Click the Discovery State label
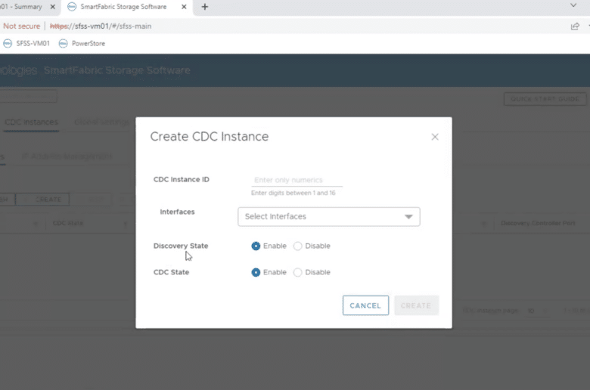 click(x=181, y=246)
